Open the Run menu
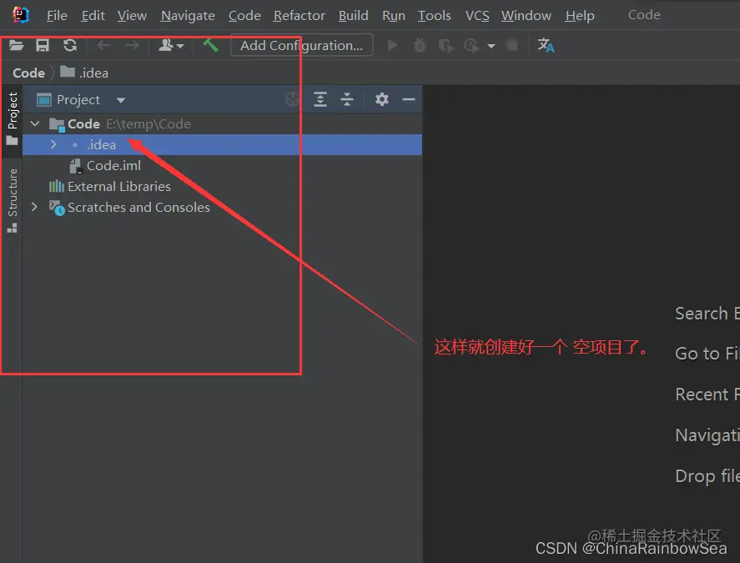Viewport: 740px width, 563px height. tap(394, 16)
